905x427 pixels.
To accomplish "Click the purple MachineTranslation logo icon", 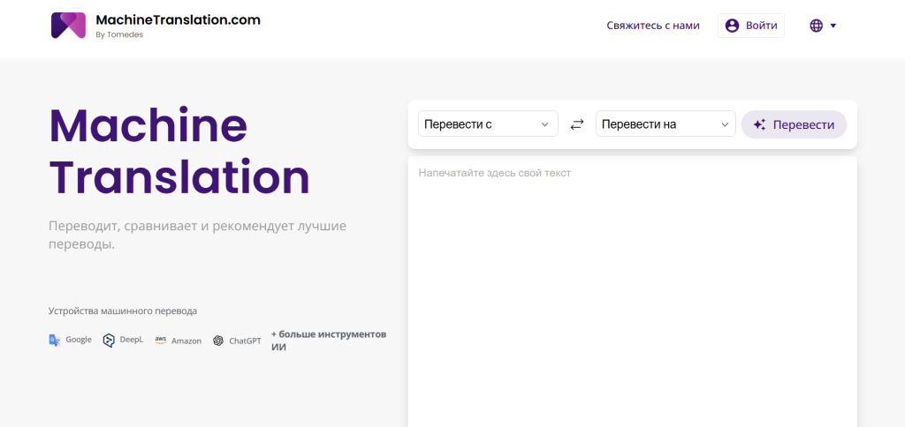I will (68, 26).
